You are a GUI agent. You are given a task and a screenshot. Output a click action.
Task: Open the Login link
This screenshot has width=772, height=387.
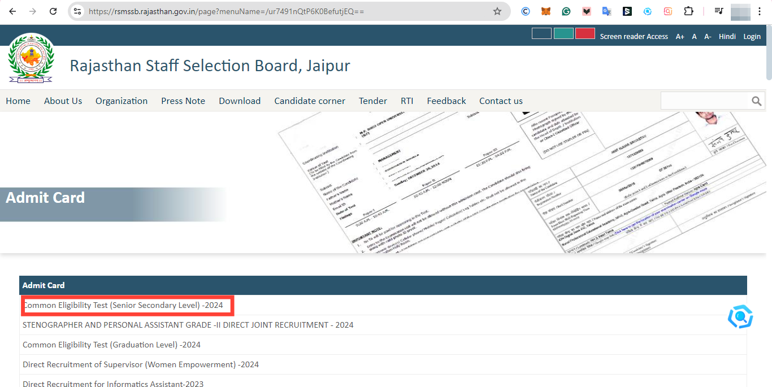[752, 36]
